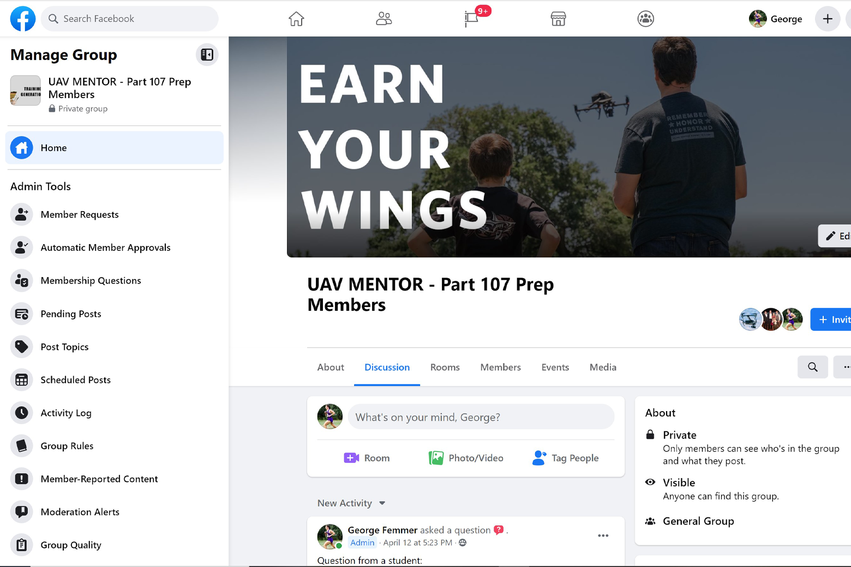Click the group thumbnail in sidebar
Viewport: 851px width, 567px height.
coord(26,91)
